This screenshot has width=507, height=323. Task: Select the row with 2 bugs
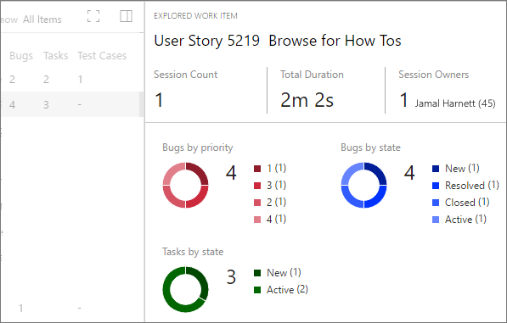[72, 79]
